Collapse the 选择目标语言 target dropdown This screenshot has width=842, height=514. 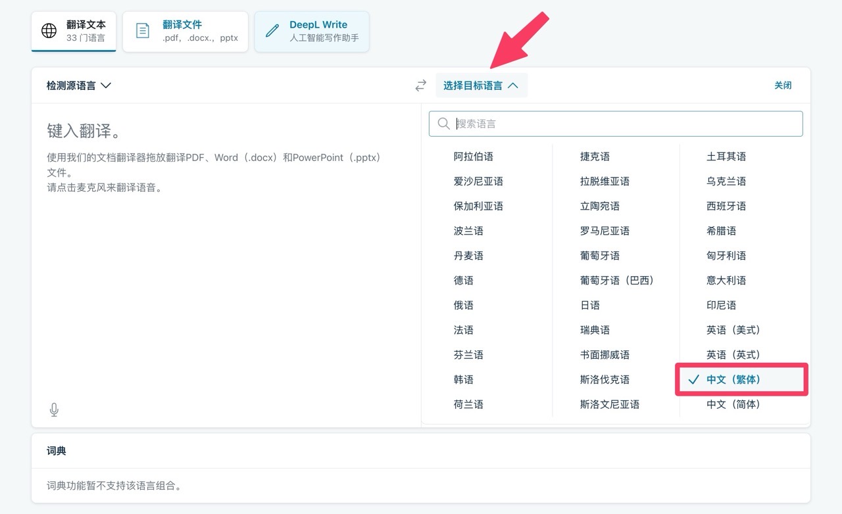482,85
